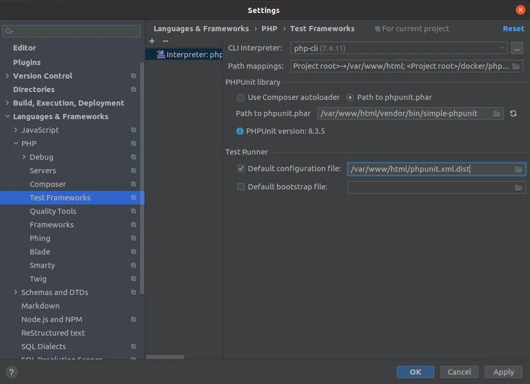
Task: Browse for default configuration file
Action: [x=518, y=169]
